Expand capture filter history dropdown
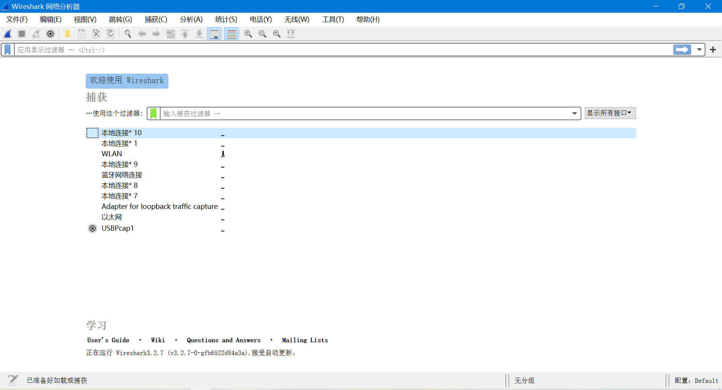 (x=575, y=113)
